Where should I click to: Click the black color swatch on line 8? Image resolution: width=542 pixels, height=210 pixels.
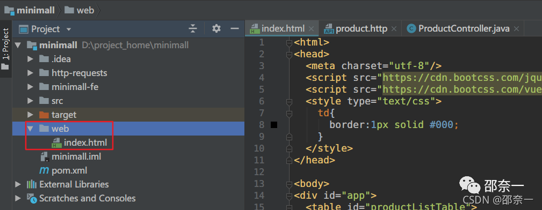point(274,125)
